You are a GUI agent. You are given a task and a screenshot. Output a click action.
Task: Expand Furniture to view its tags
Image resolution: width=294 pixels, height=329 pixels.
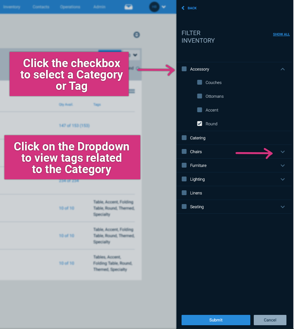point(283,165)
